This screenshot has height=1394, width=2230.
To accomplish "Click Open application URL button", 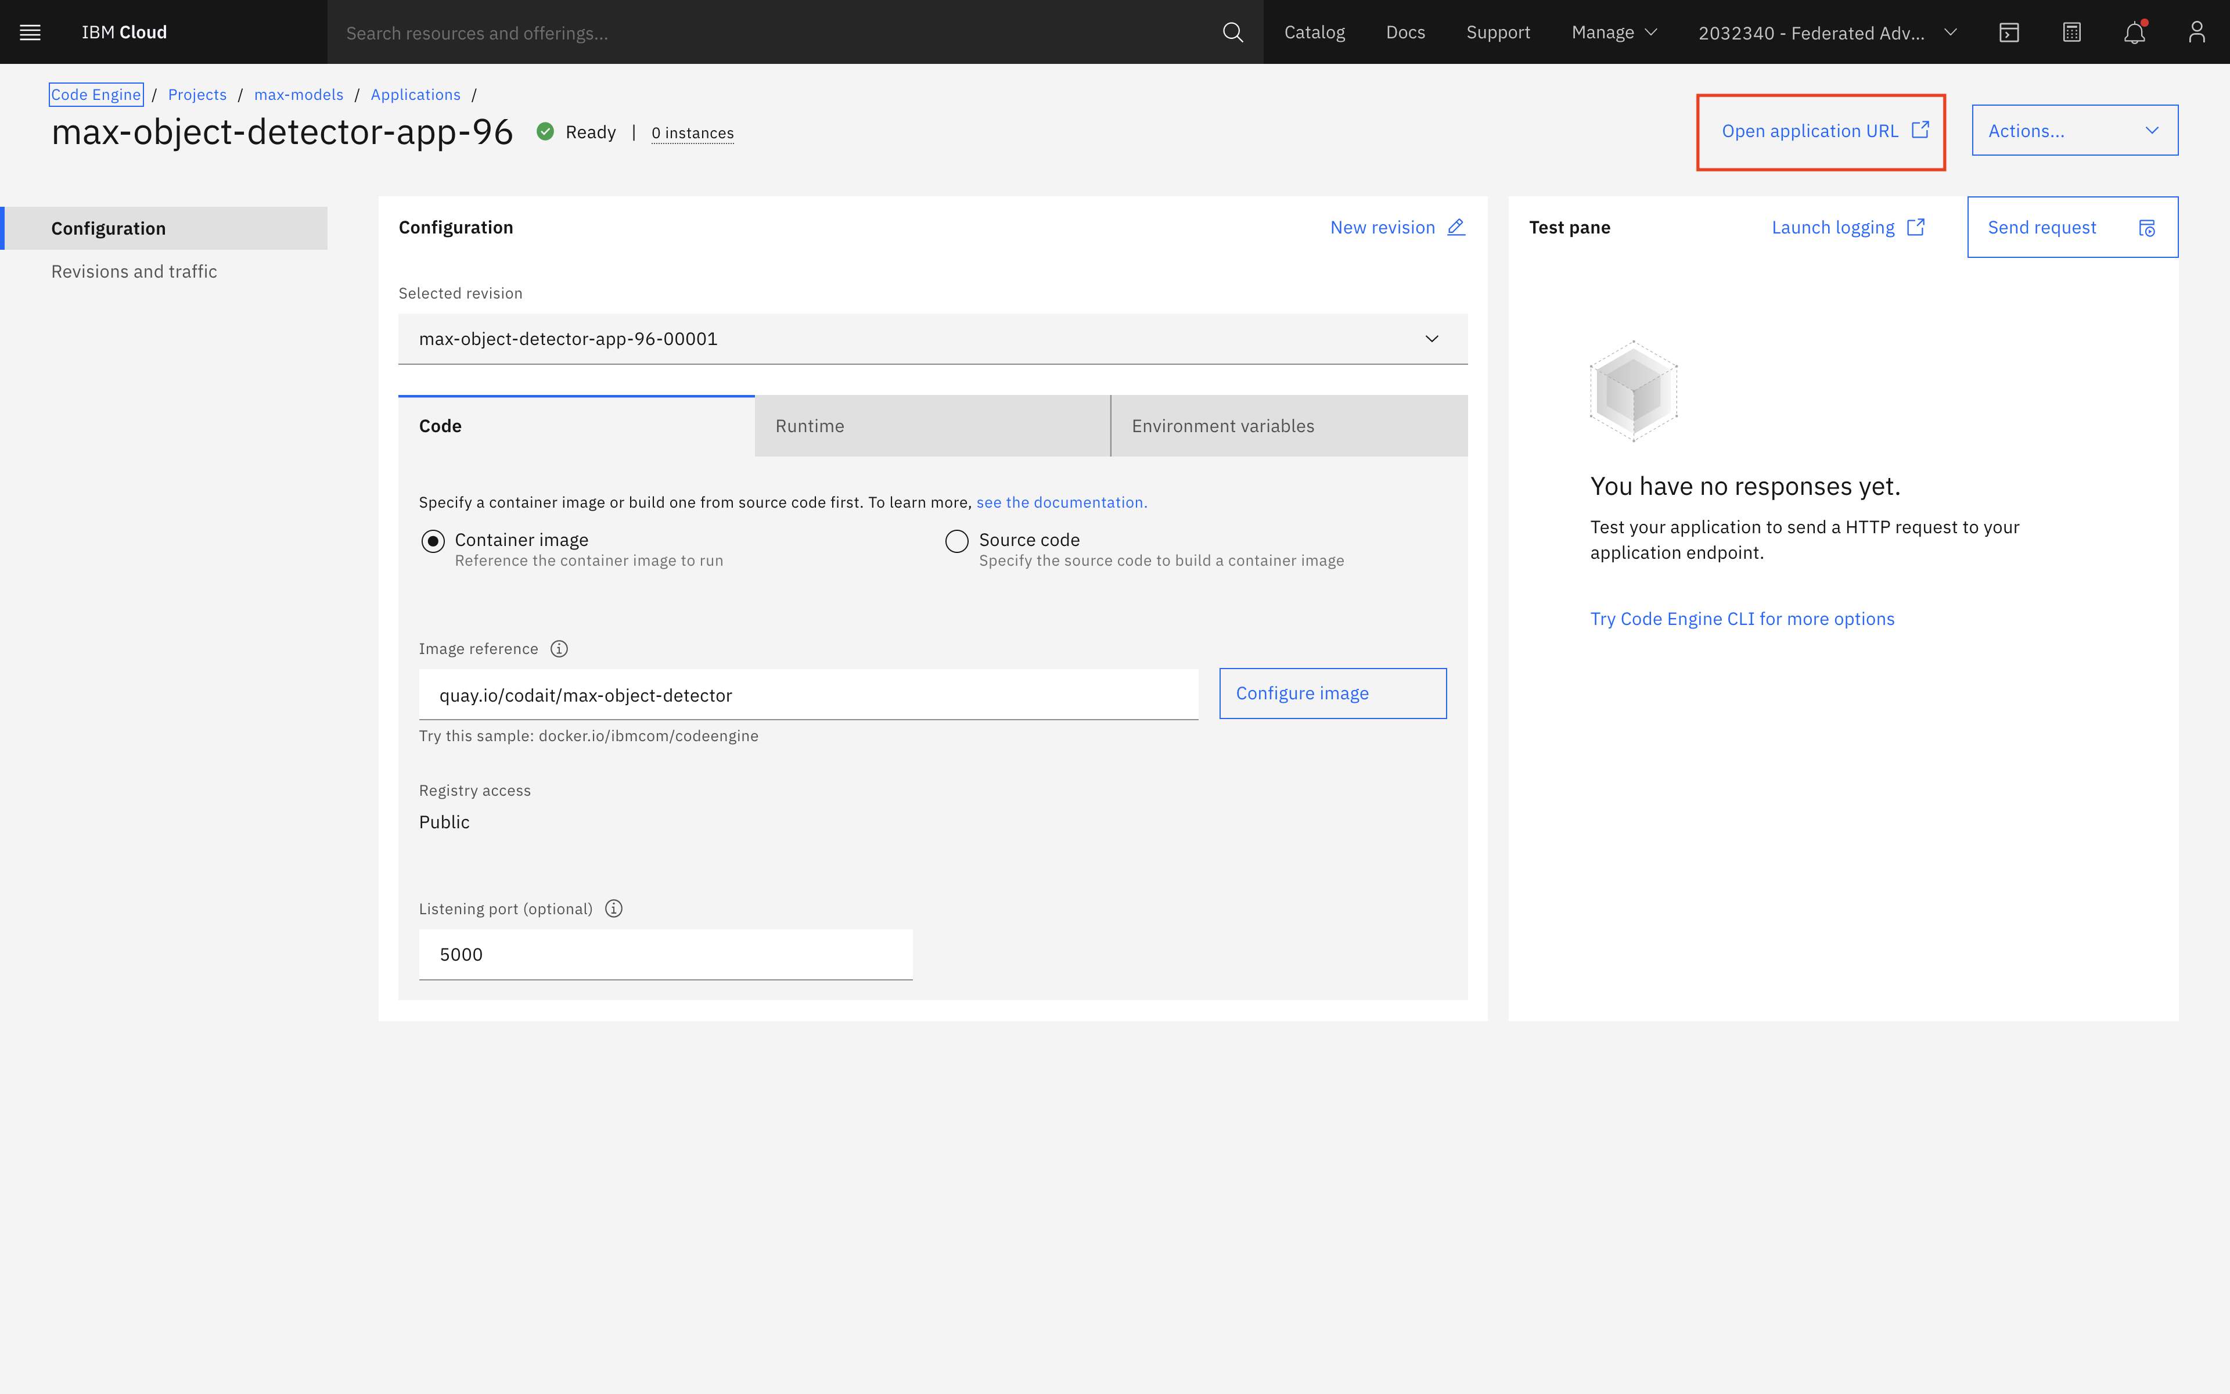I will tap(1822, 131).
